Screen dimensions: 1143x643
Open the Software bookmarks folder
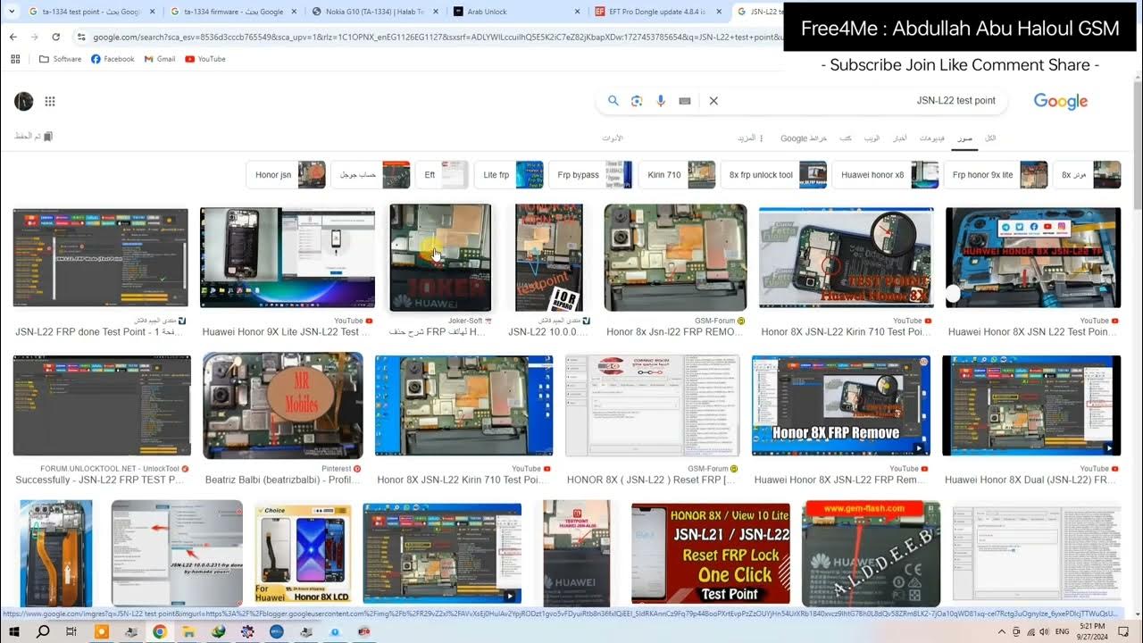[x=61, y=59]
